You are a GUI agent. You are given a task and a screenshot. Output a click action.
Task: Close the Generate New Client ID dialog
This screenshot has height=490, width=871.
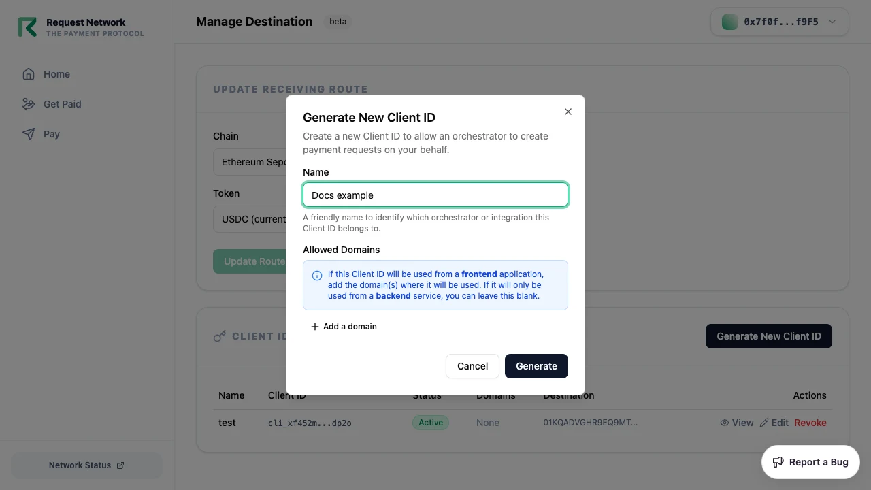pos(568,112)
